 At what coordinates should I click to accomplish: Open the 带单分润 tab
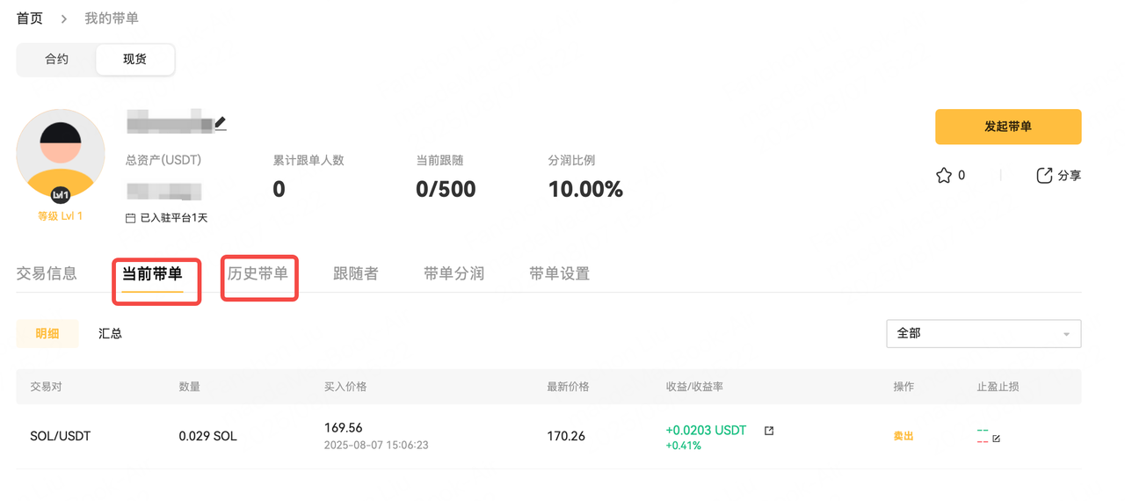click(x=454, y=273)
